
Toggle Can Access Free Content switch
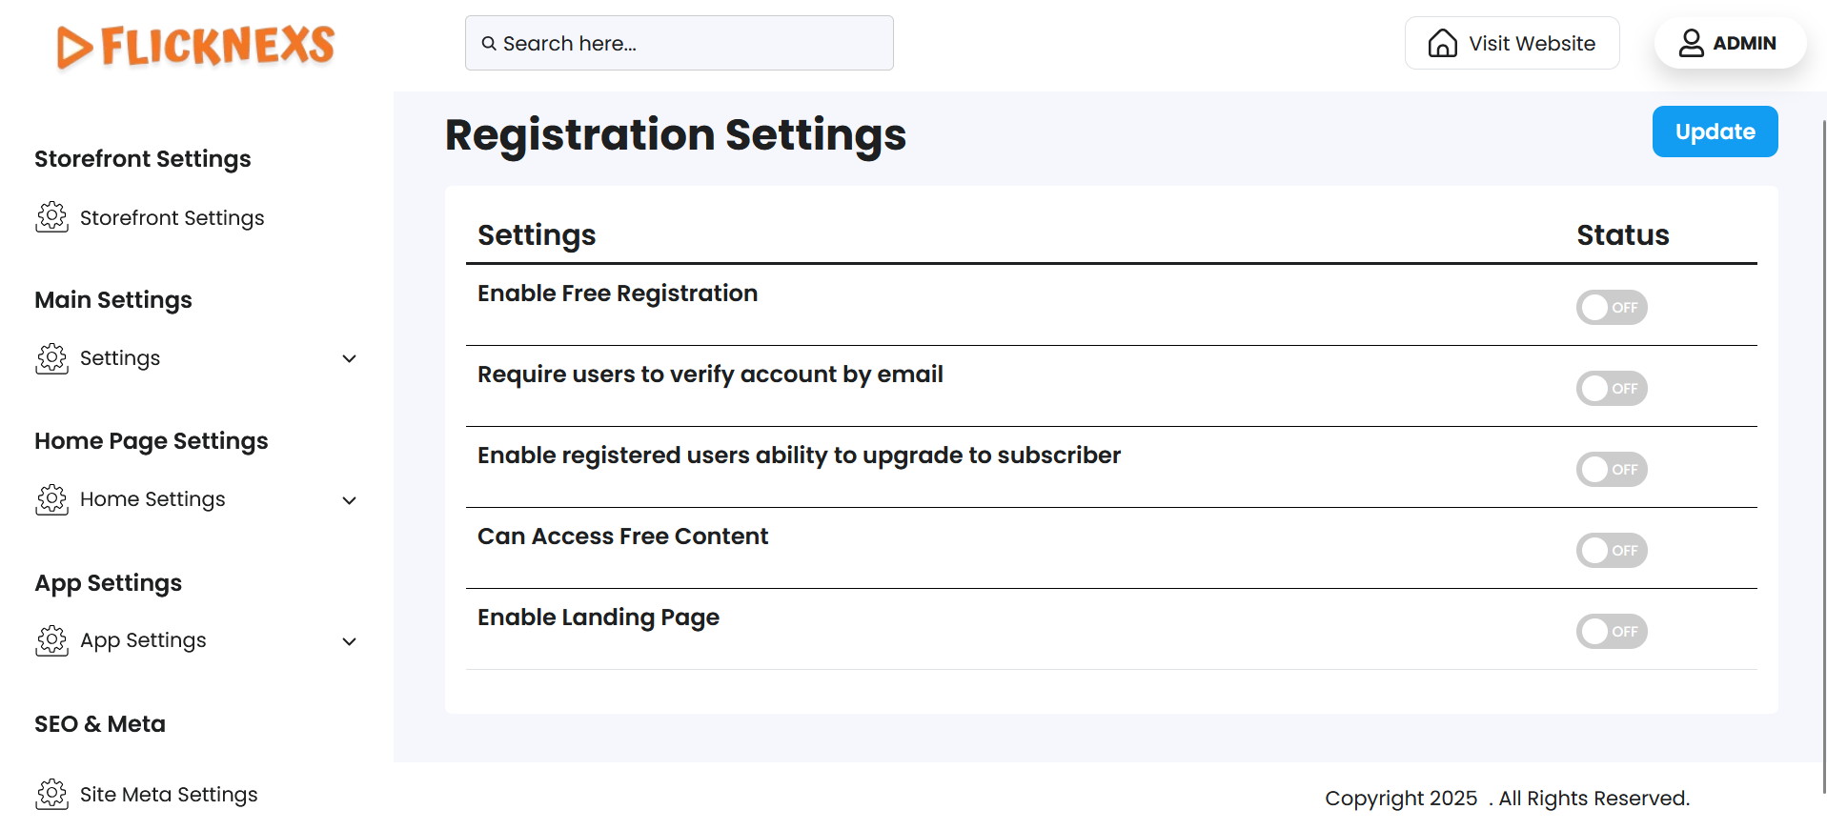click(1611, 551)
